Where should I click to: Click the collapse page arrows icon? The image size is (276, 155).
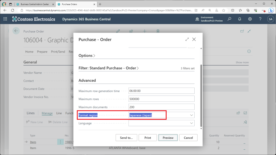click(x=249, y=31)
